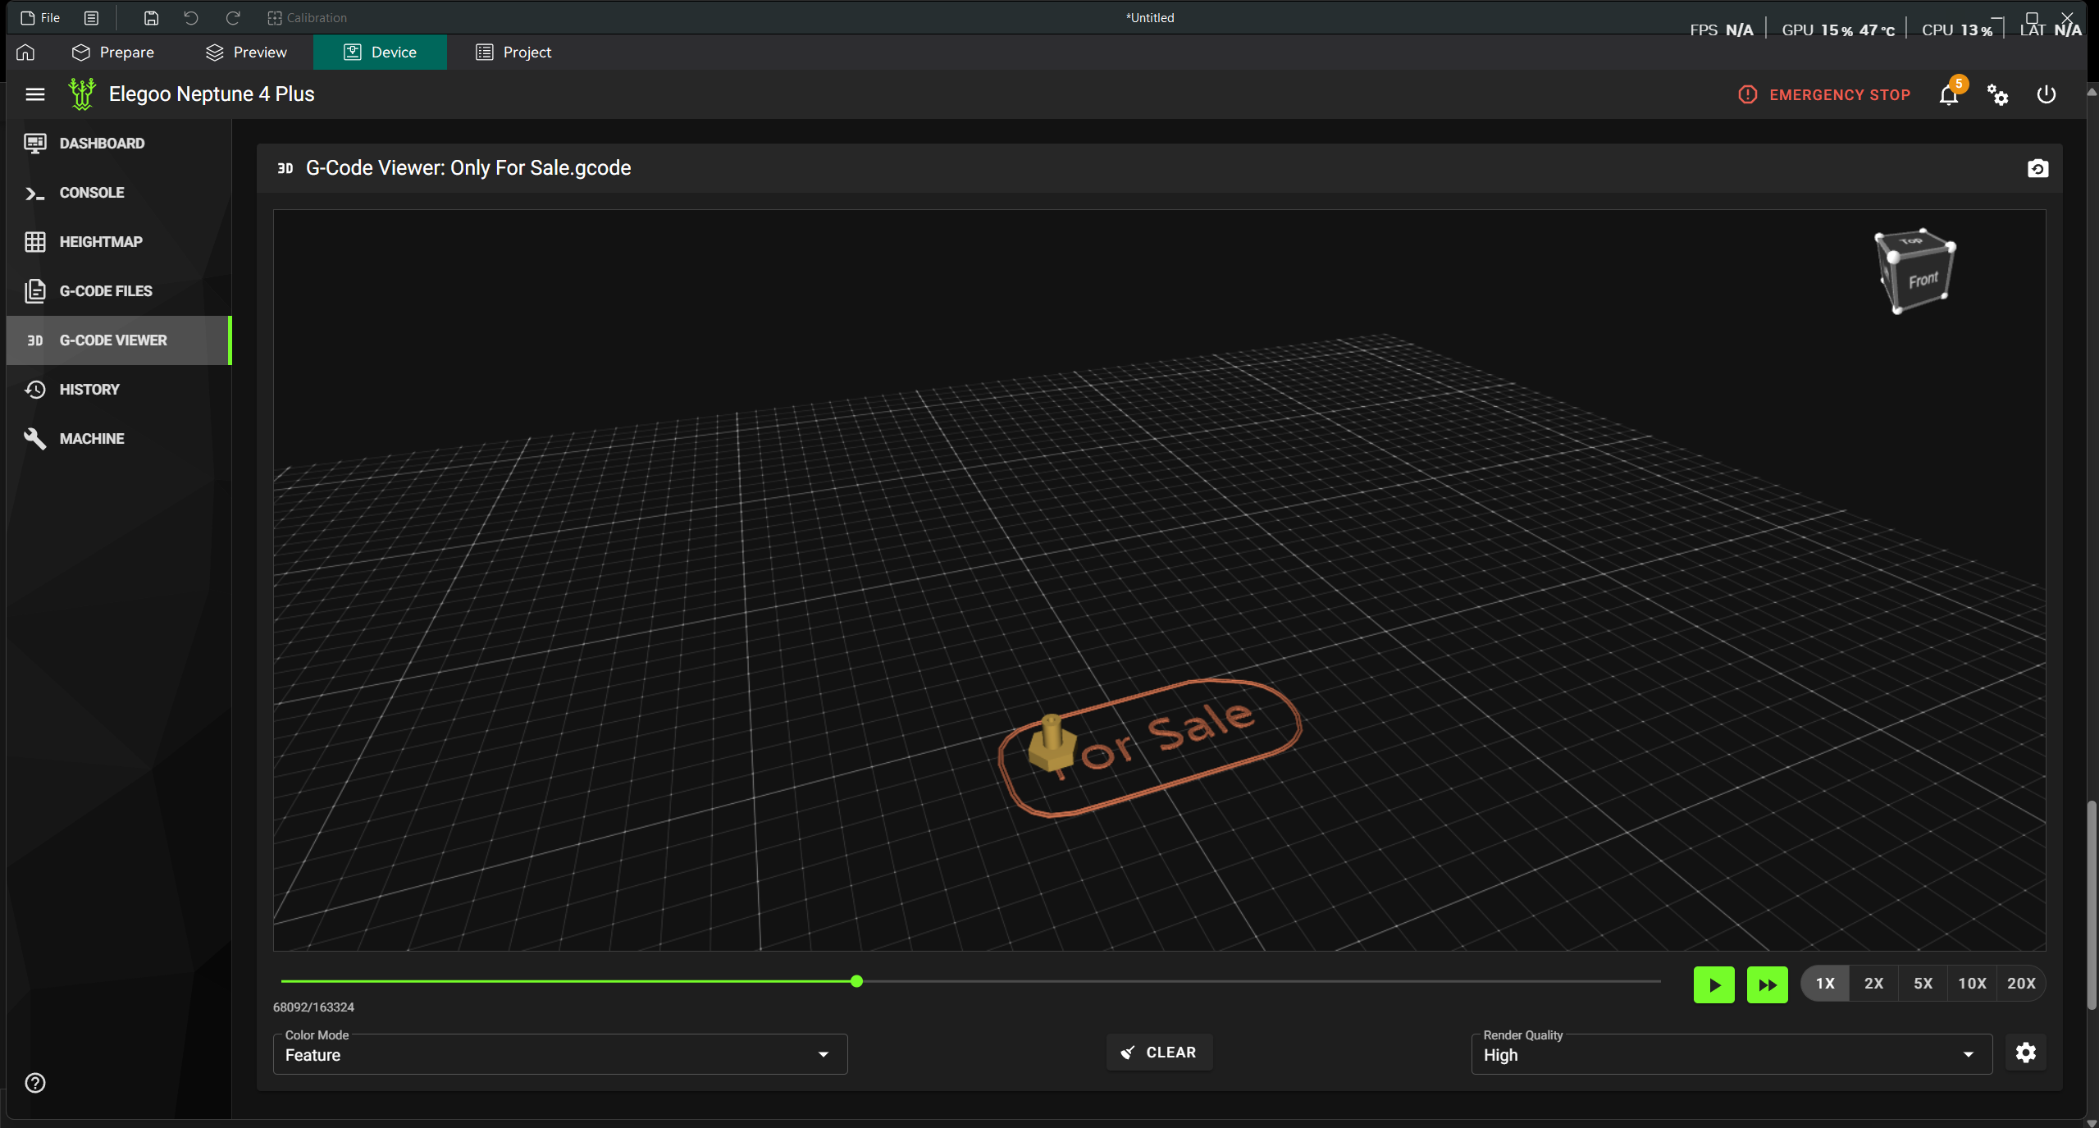Expand the Color Mode dropdown
Screen dimensions: 2099x1128
560,1054
